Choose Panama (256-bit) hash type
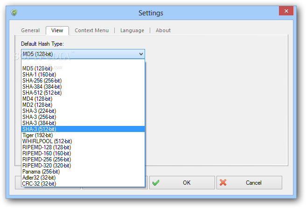 83,172
